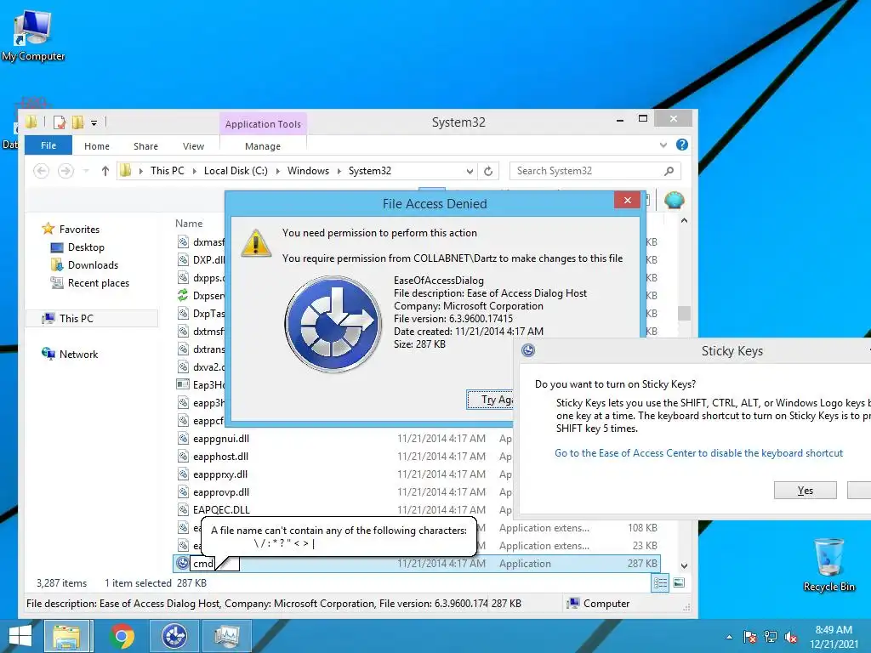Select Recent places in Favorites
Screen dimensions: 871x653
[99, 282]
